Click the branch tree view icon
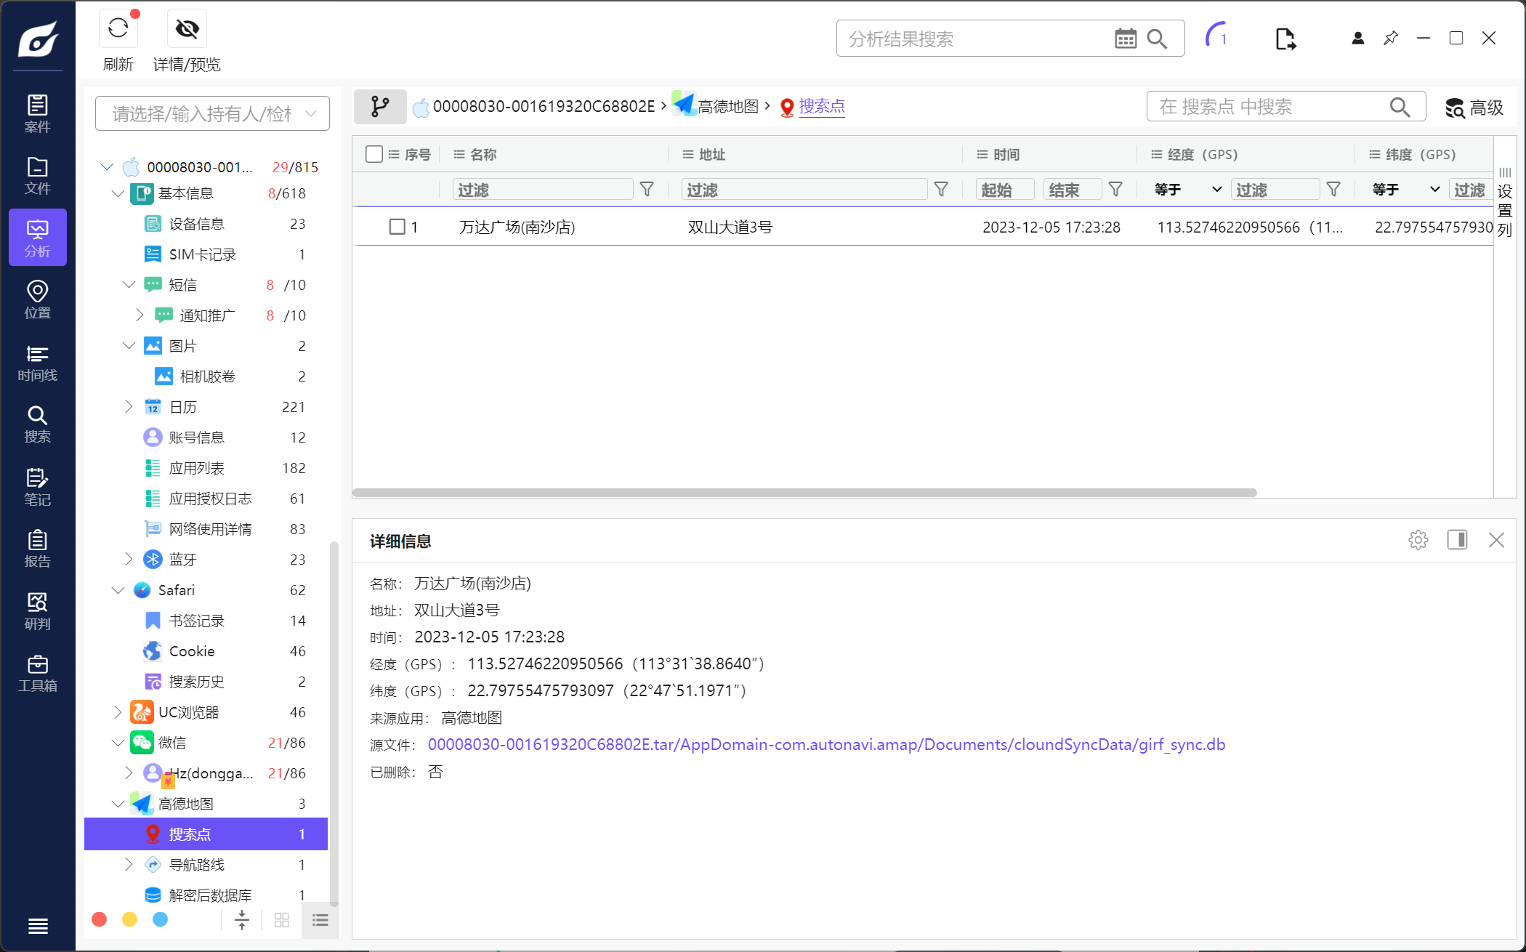 click(380, 107)
